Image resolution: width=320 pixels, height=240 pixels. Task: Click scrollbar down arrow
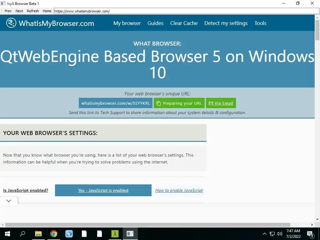coord(317,219)
